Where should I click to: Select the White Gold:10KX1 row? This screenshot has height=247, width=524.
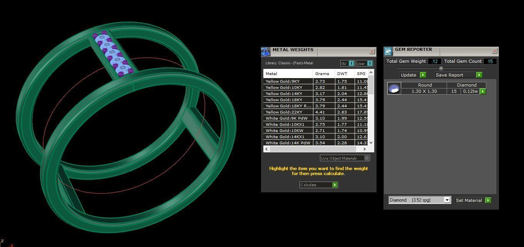[316, 124]
